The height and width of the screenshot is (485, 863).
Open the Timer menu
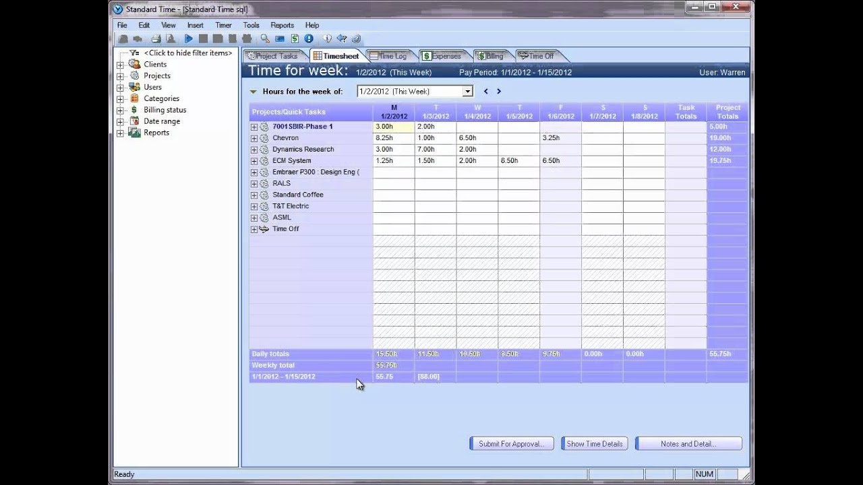click(223, 25)
